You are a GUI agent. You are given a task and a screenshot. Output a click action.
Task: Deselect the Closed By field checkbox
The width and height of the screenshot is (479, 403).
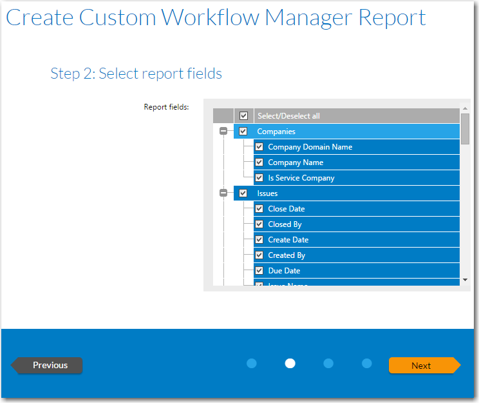(259, 224)
